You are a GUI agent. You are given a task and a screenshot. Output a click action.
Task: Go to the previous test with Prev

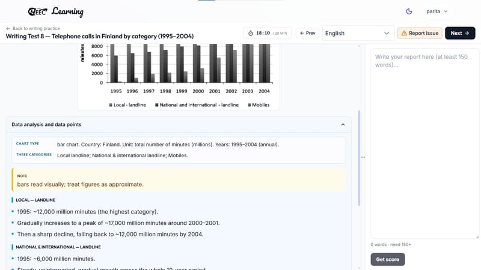tap(307, 33)
